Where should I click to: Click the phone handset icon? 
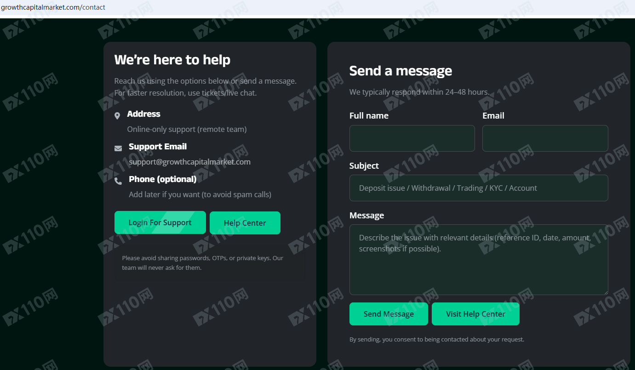pos(118,181)
